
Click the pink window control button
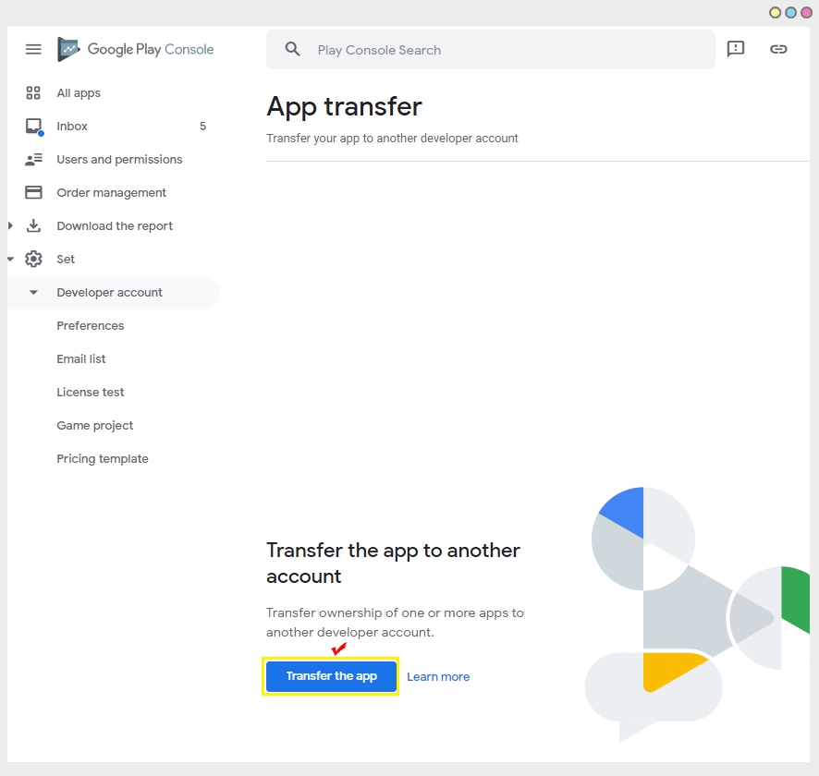[x=806, y=13]
